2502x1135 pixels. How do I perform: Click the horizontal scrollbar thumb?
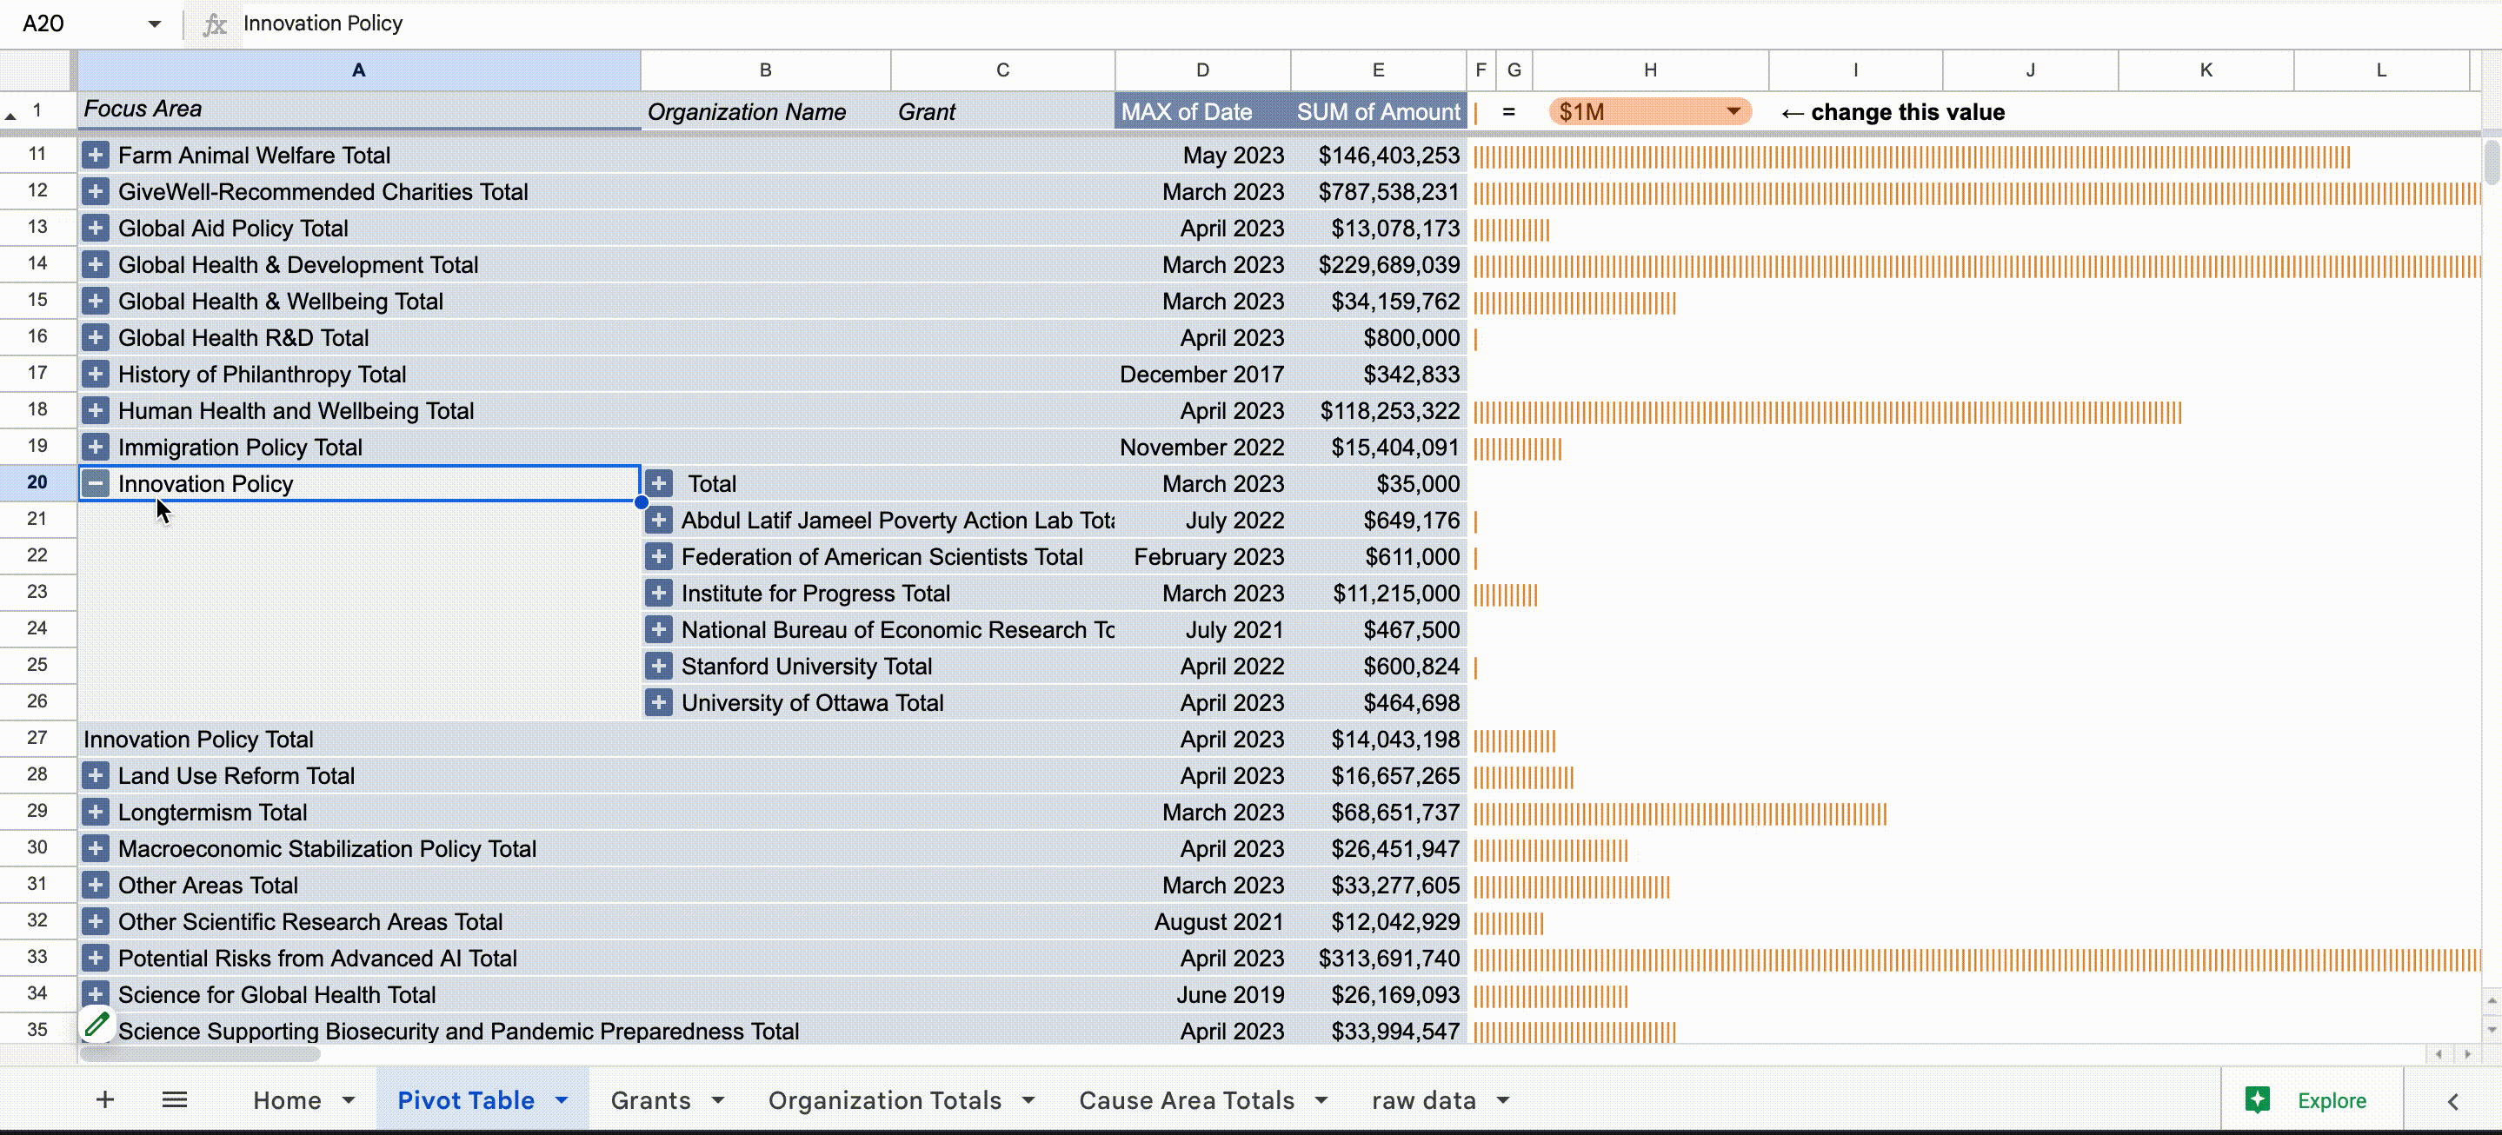(199, 1053)
